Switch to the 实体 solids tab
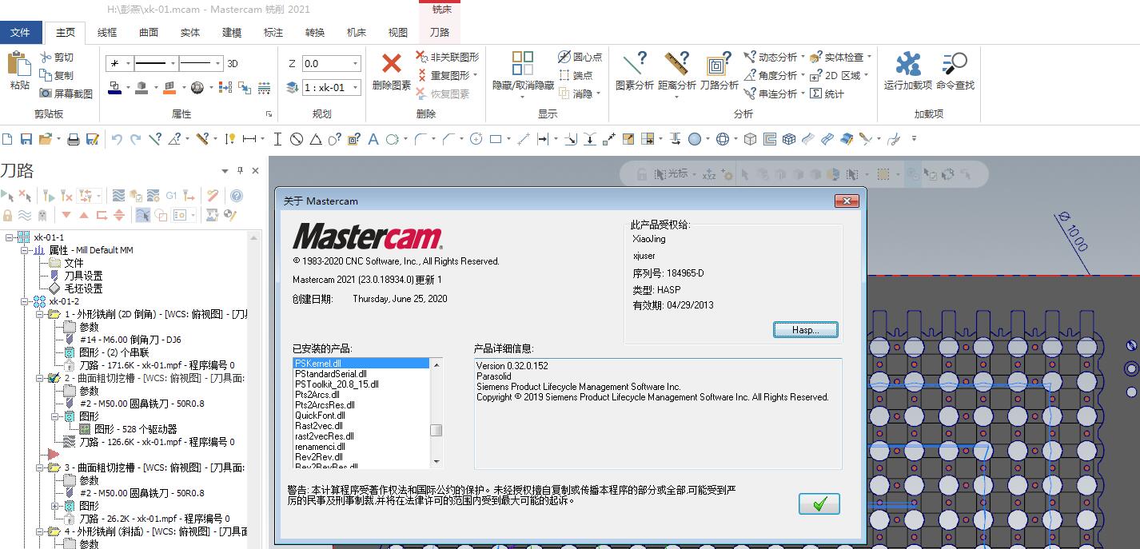 click(190, 32)
